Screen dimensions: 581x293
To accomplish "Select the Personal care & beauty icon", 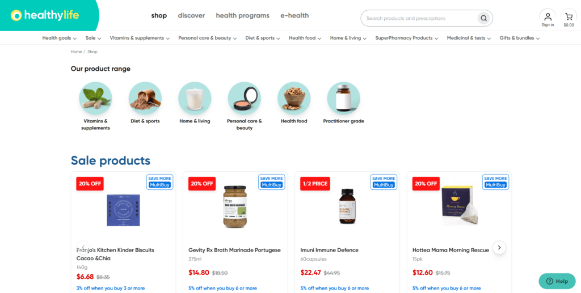I will pyautogui.click(x=245, y=98).
